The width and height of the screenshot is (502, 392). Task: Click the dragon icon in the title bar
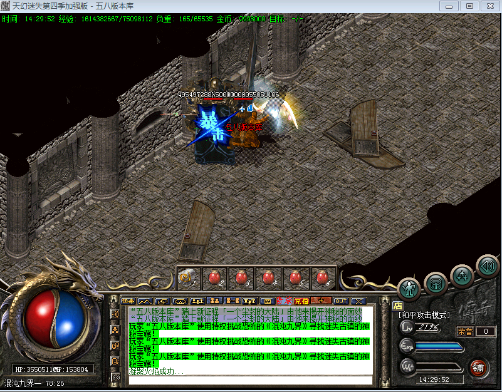coord(5,6)
